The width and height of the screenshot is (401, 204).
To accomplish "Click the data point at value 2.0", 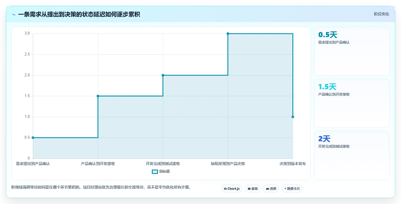I will pos(163,75).
